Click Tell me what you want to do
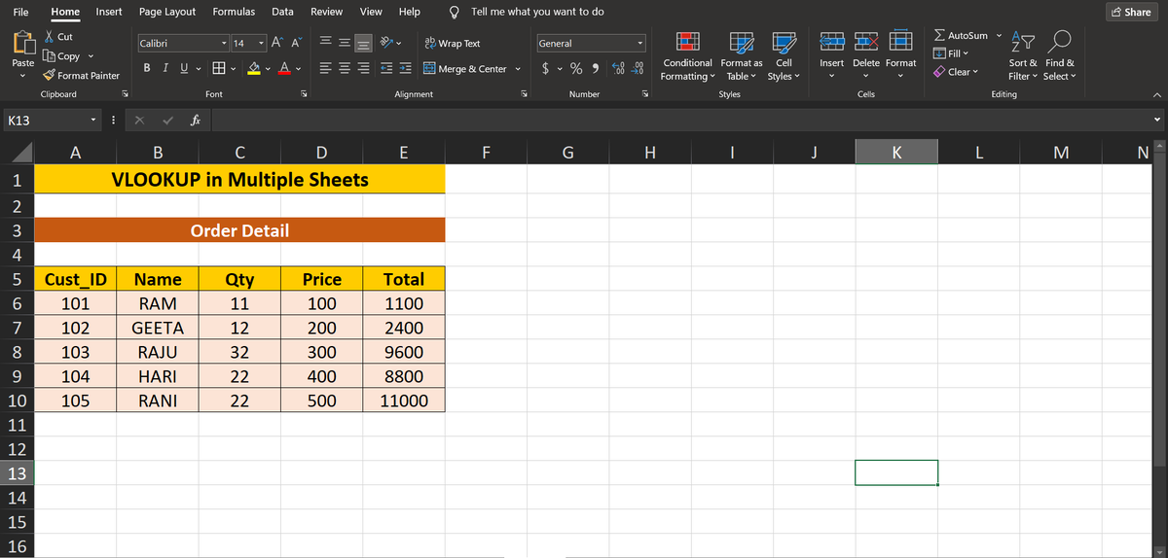This screenshot has height=558, width=1168. click(536, 12)
